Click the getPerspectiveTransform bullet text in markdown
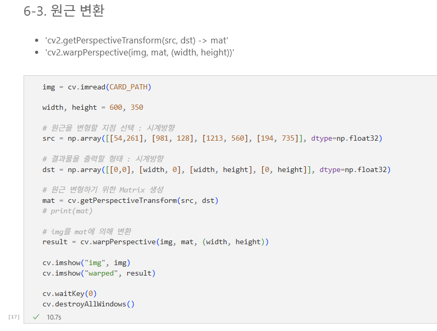This screenshot has width=437, height=331. point(137,40)
